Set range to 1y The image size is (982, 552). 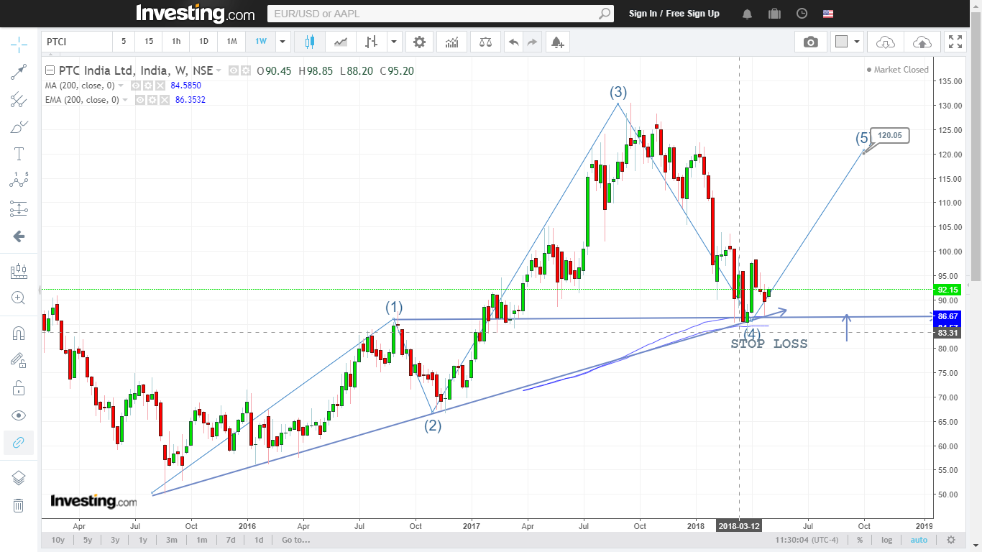point(143,540)
